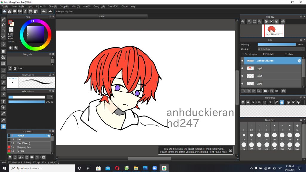Hide the anhduckieran layer
Viewport: 306px width, 172px height.
(x=242, y=61)
